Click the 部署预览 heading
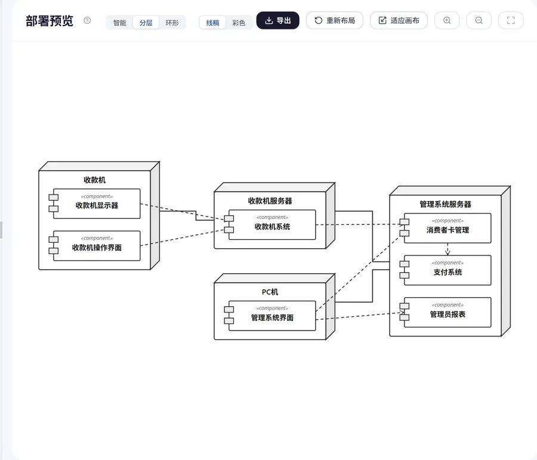The height and width of the screenshot is (460, 537). (x=50, y=21)
